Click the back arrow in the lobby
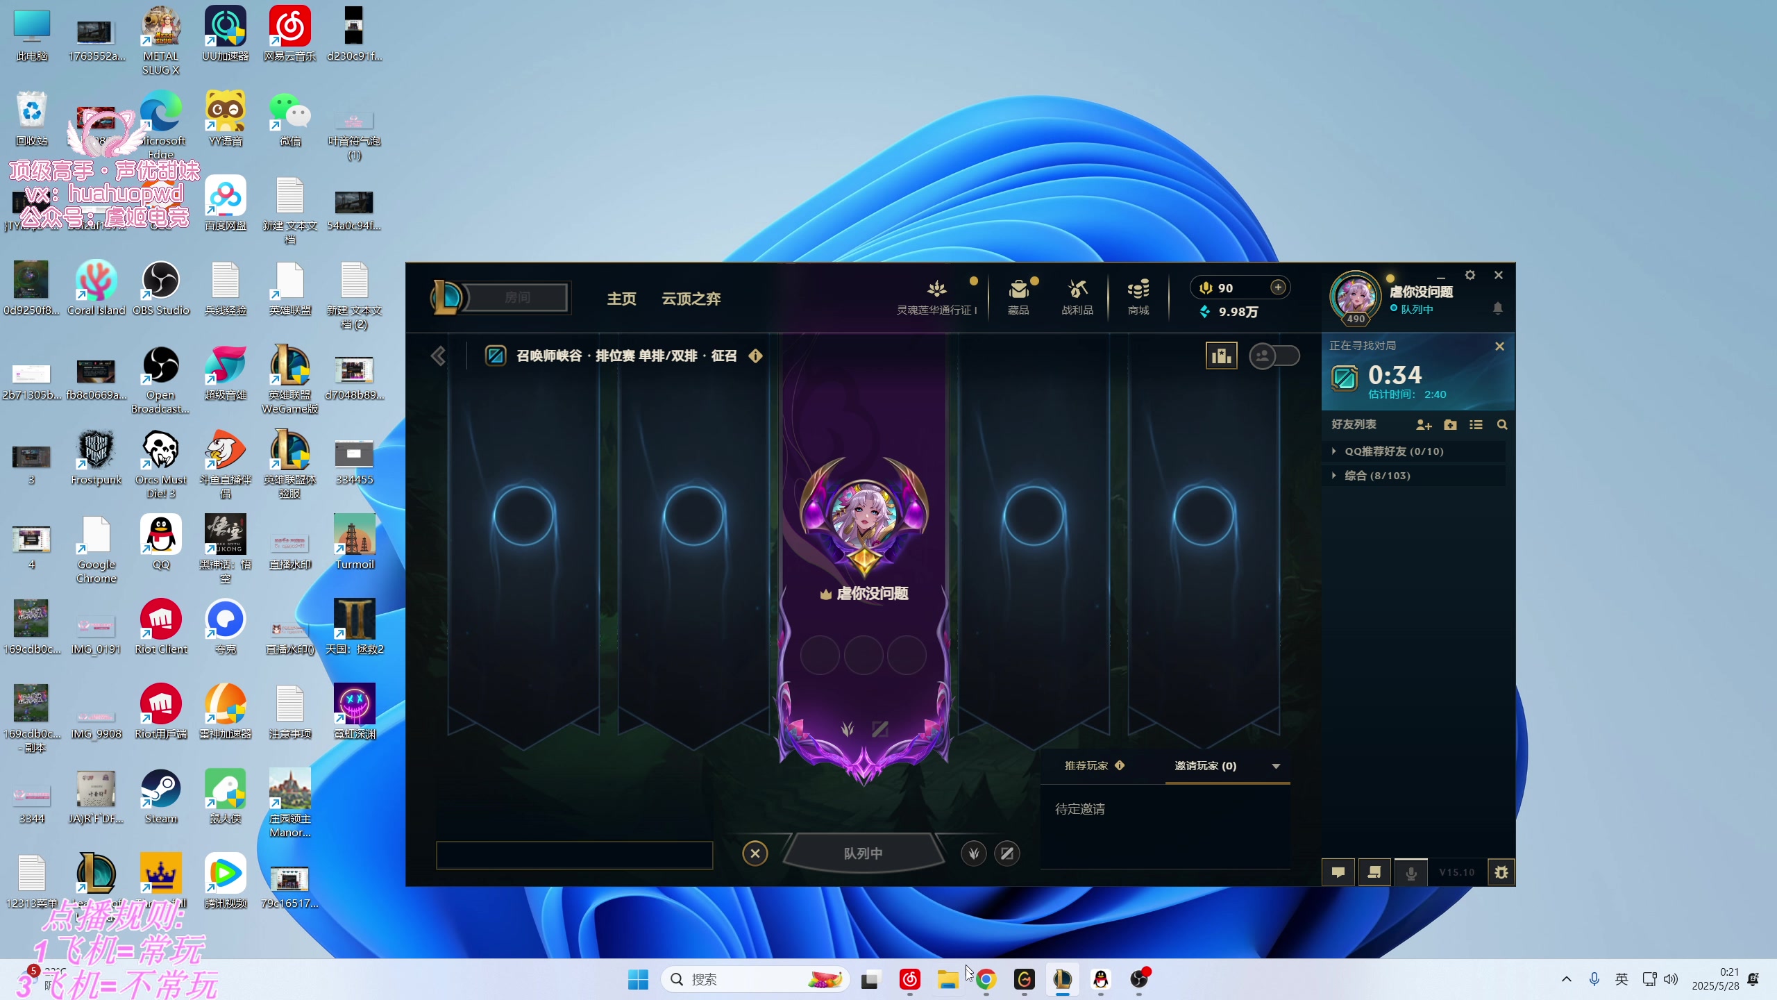 click(x=438, y=356)
